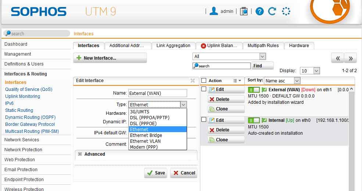Focus the sidebar search field
The image size is (362, 191).
point(37,33)
